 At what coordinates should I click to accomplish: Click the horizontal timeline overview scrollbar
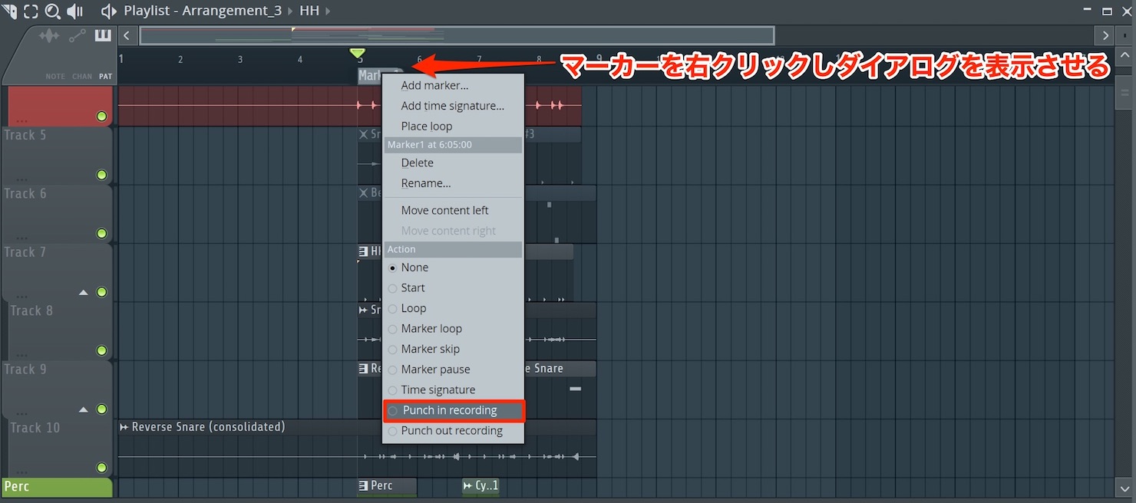457,35
